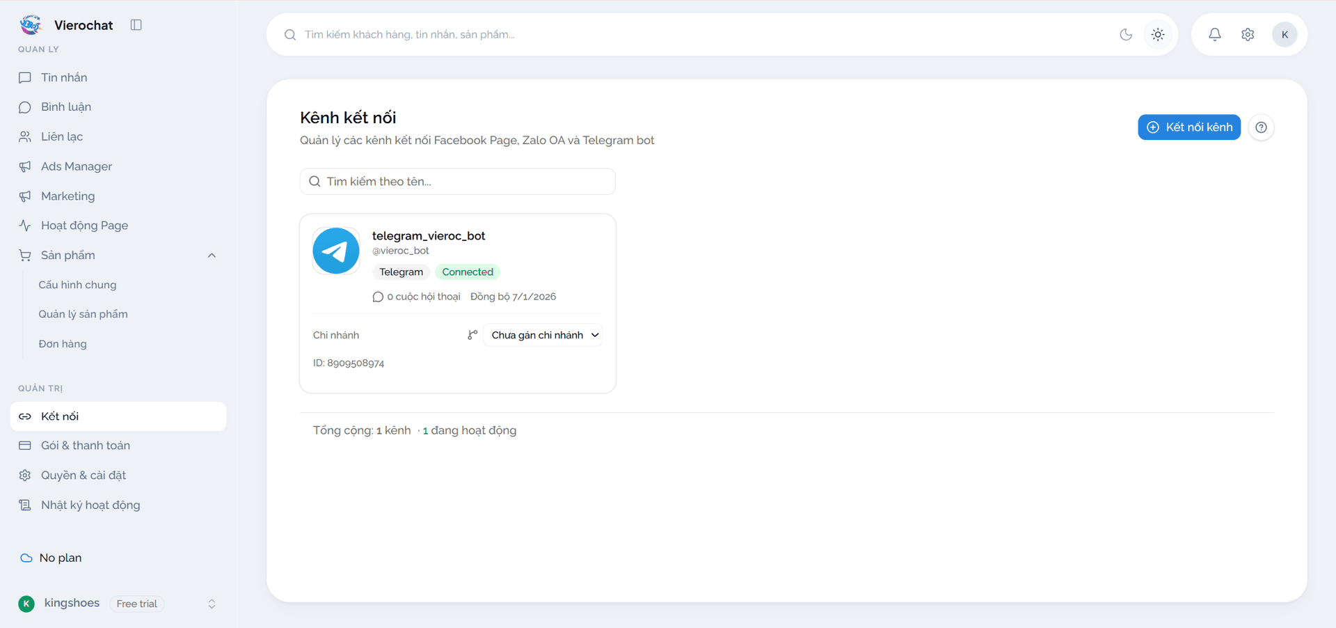Click the help question mark icon
This screenshot has height=628, width=1336.
point(1261,127)
